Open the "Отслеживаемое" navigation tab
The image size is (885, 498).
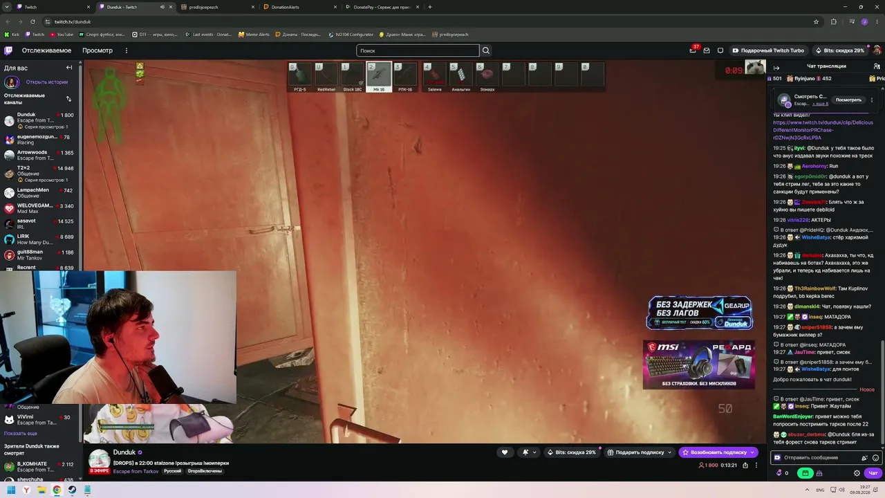[46, 50]
